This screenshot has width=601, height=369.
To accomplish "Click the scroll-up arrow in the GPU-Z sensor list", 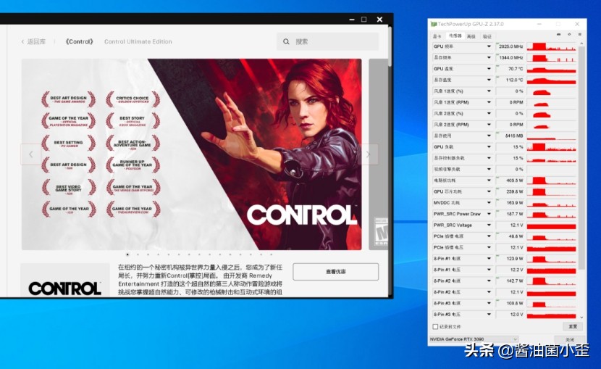I will point(581,43).
